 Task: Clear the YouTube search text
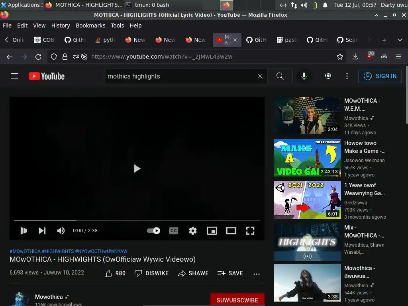(260, 76)
